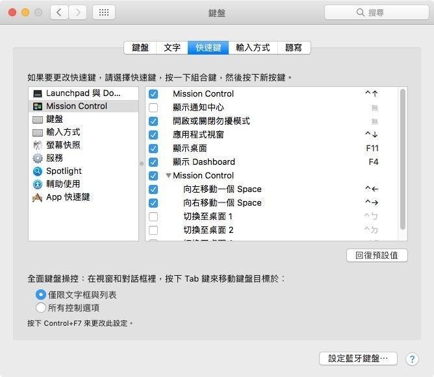Click the split divider handle between lists
Image resolution: width=434 pixels, height=377 pixels.
[142, 164]
